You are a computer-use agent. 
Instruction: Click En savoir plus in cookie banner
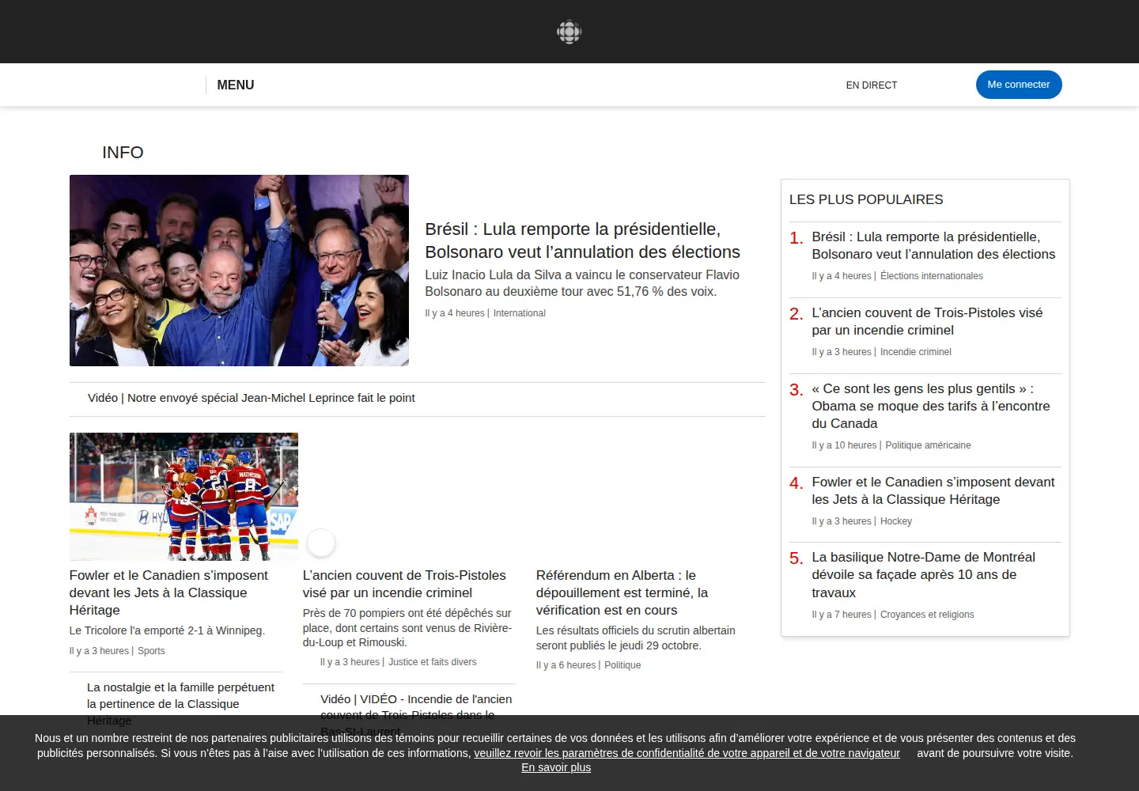tap(556, 767)
